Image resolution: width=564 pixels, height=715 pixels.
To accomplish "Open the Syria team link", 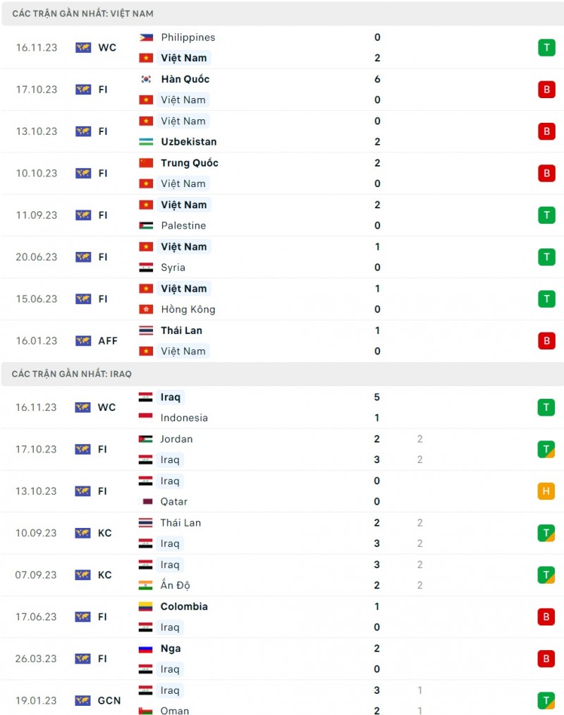I will click(173, 268).
